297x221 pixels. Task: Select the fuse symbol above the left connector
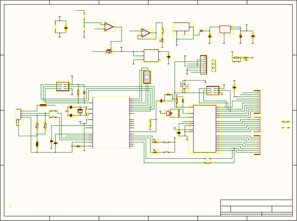click(43, 105)
